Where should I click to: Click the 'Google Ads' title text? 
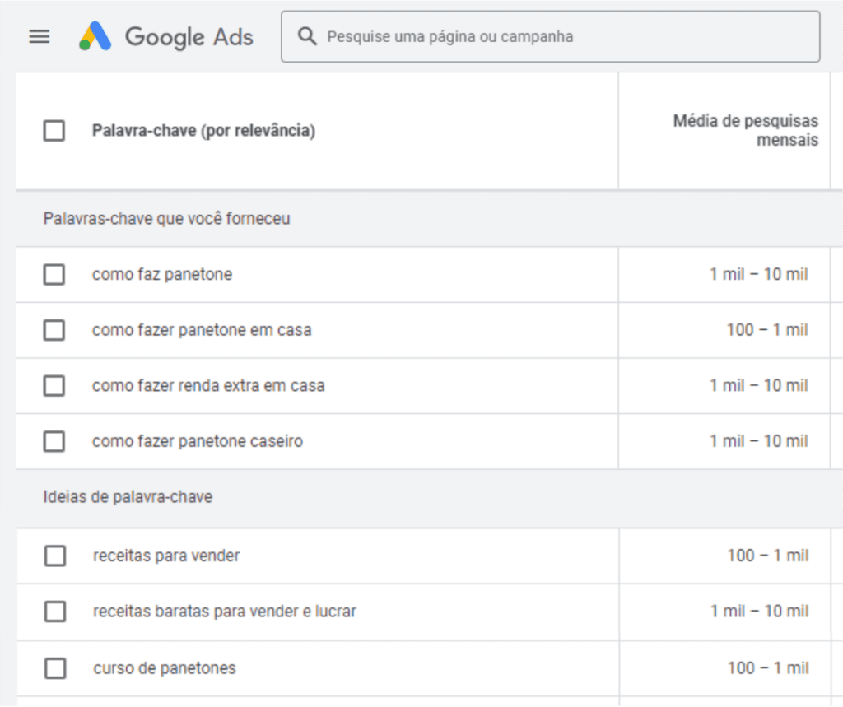click(189, 37)
